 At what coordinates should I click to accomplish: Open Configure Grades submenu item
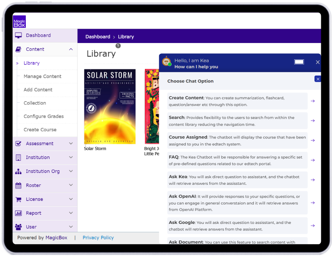pyautogui.click(x=43, y=116)
